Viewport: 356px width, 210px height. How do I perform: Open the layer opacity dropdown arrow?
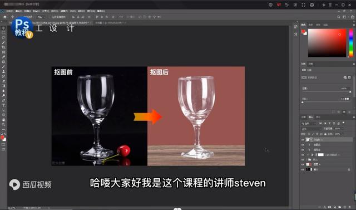pos(342,129)
